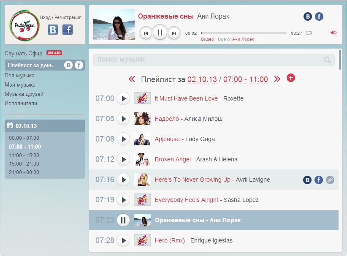Seek along the song progress bar
The image size is (347, 256).
tap(244, 33)
